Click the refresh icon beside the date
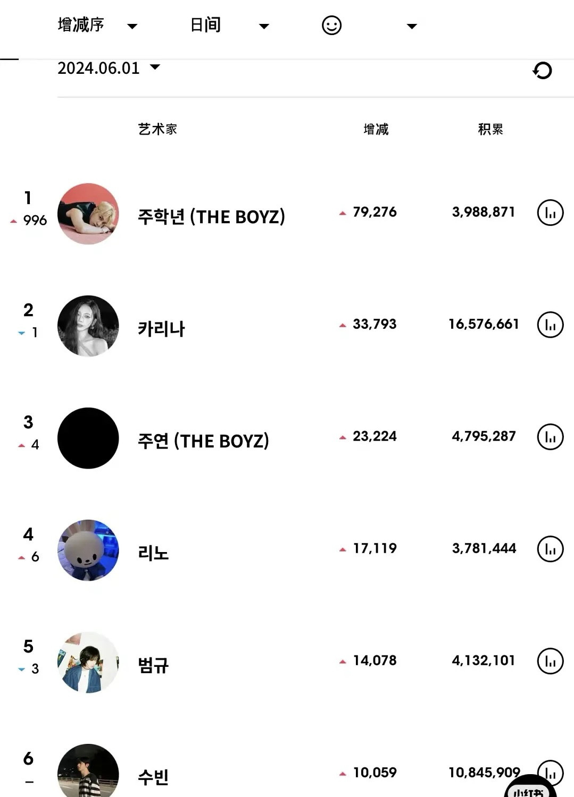 point(542,70)
